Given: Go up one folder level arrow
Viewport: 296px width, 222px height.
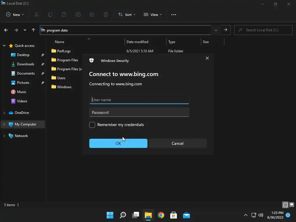Looking at the screenshot, I should (x=34, y=30).
